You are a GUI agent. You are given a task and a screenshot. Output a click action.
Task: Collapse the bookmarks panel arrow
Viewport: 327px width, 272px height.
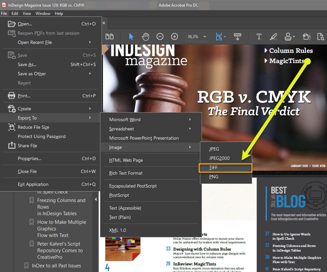pos(96,199)
